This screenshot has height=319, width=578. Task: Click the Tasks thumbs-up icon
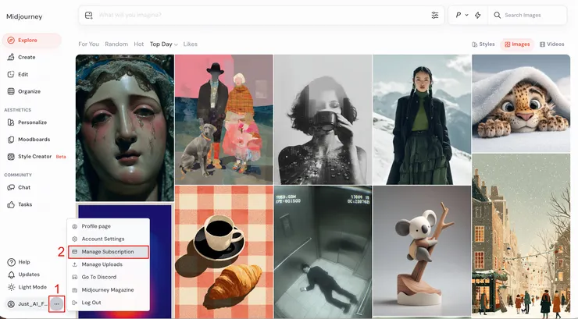[x=11, y=204]
